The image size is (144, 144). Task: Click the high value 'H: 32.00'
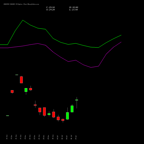(x=74, y=7)
